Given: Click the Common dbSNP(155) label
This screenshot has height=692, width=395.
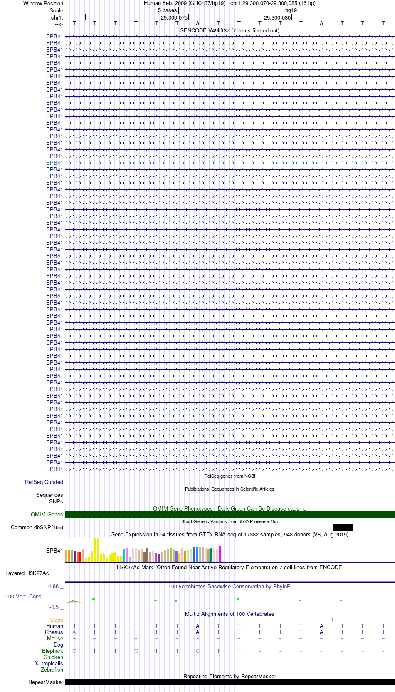Looking at the screenshot, I should click(37, 527).
